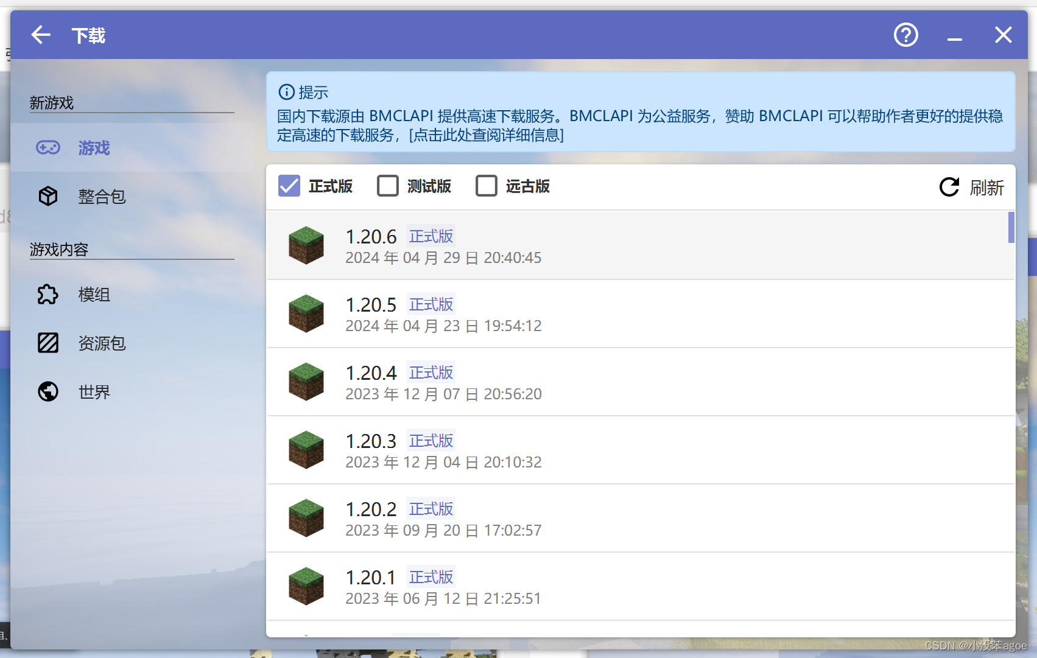Click the 刷新 label
Viewport: 1037px width, 658px height.
(986, 187)
